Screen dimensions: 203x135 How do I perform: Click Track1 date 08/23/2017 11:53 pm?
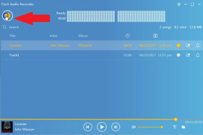click(155, 55)
